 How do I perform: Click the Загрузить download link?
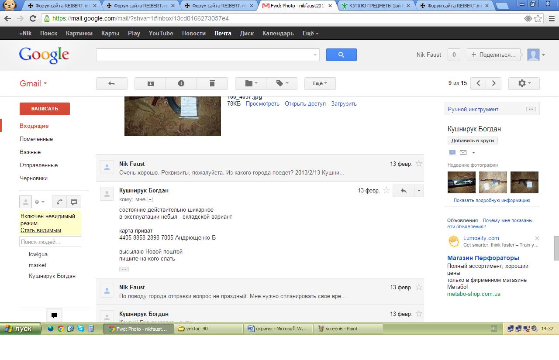(344, 103)
